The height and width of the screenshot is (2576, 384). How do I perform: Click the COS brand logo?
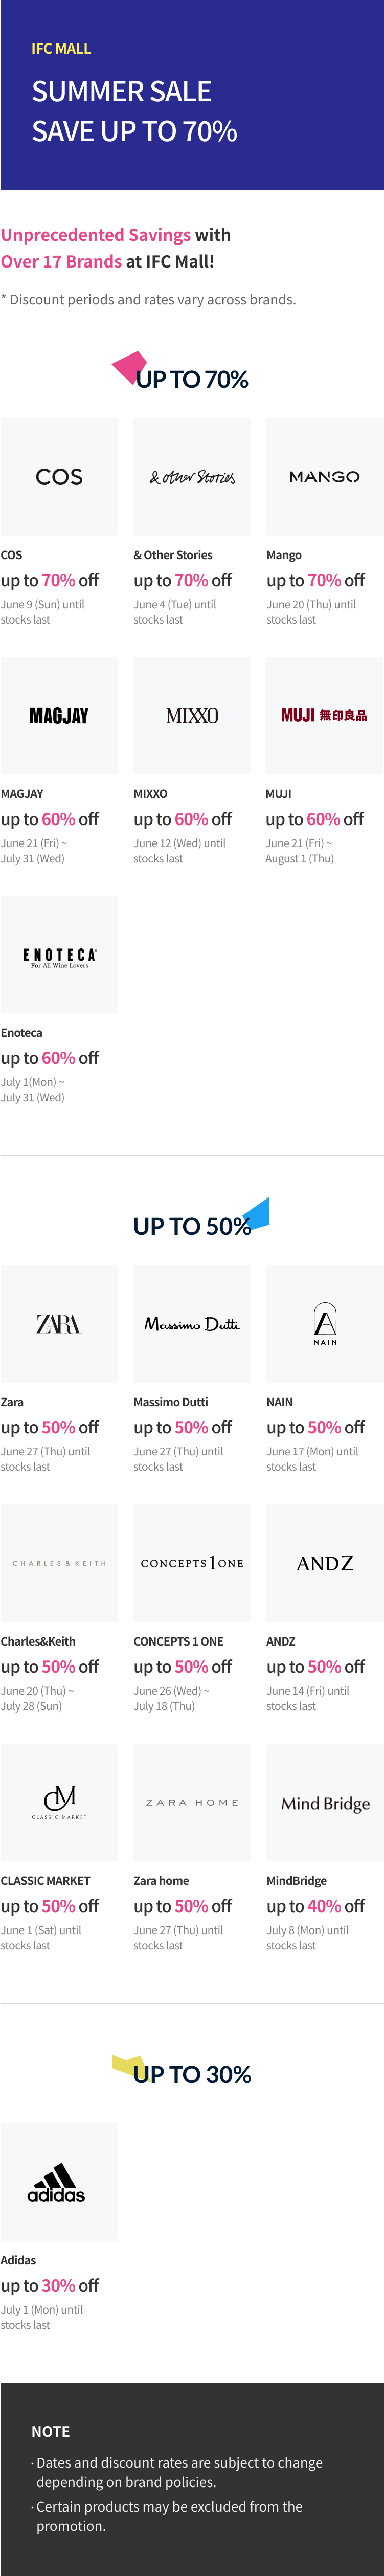[x=59, y=477]
